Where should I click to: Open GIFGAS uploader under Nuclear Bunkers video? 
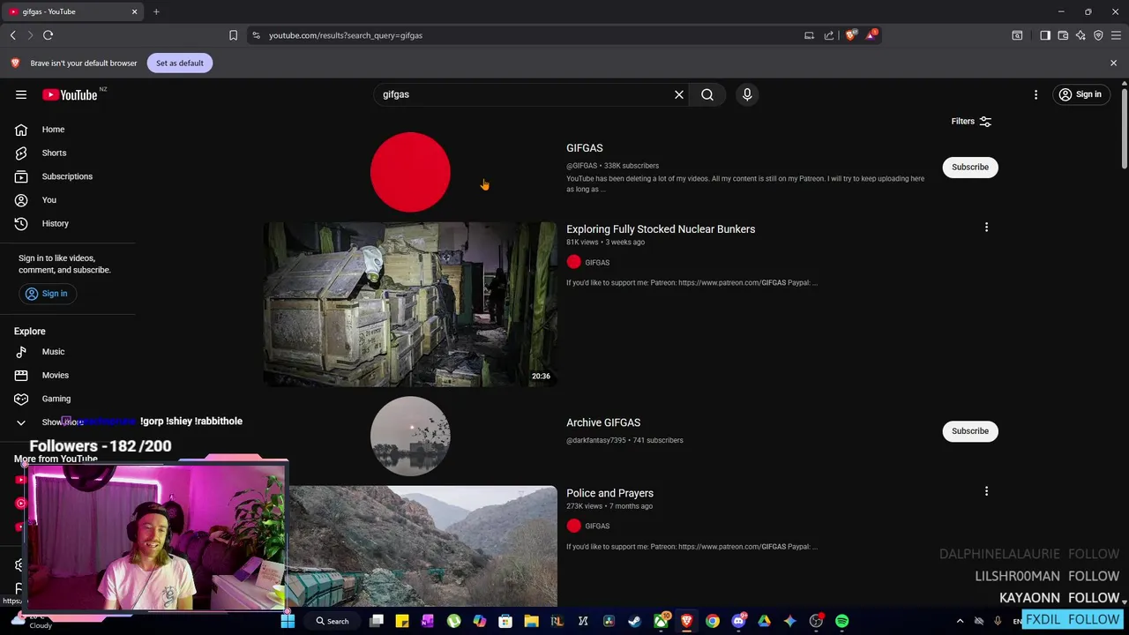pos(597,262)
